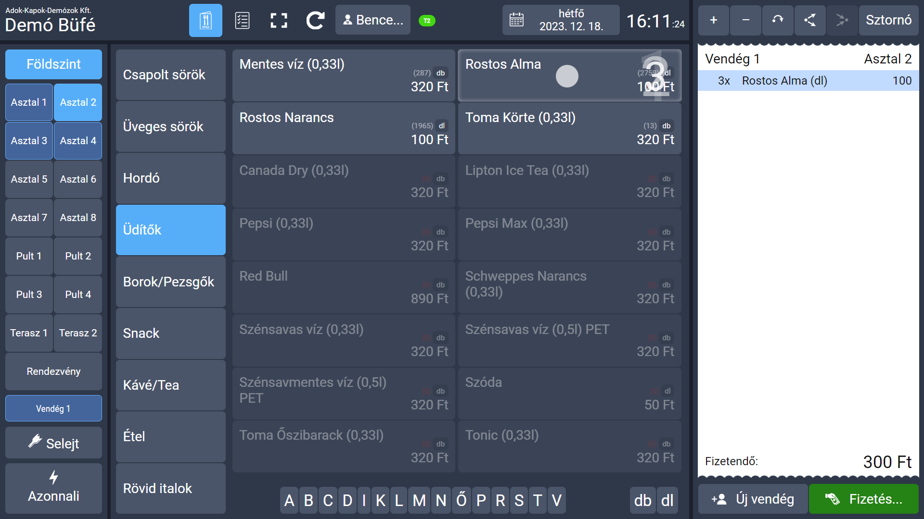Click the Sztornó button
The width and height of the screenshot is (924, 519).
pos(888,20)
